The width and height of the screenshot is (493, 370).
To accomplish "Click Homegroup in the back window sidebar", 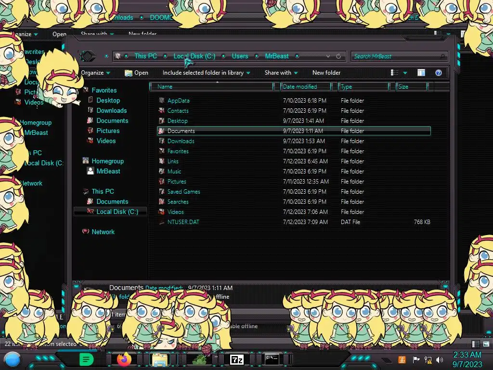I will pos(35,123).
